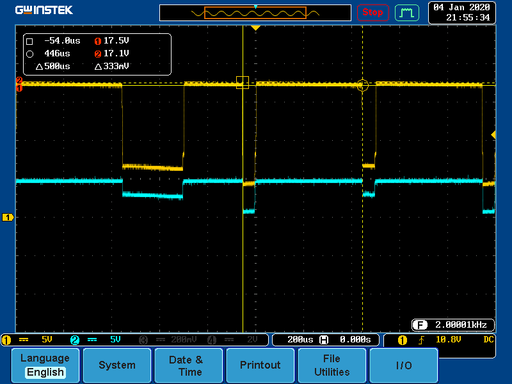Click the channel 4 2V scale value
Image resolution: width=512 pixels, height=384 pixels.
[x=252, y=340]
